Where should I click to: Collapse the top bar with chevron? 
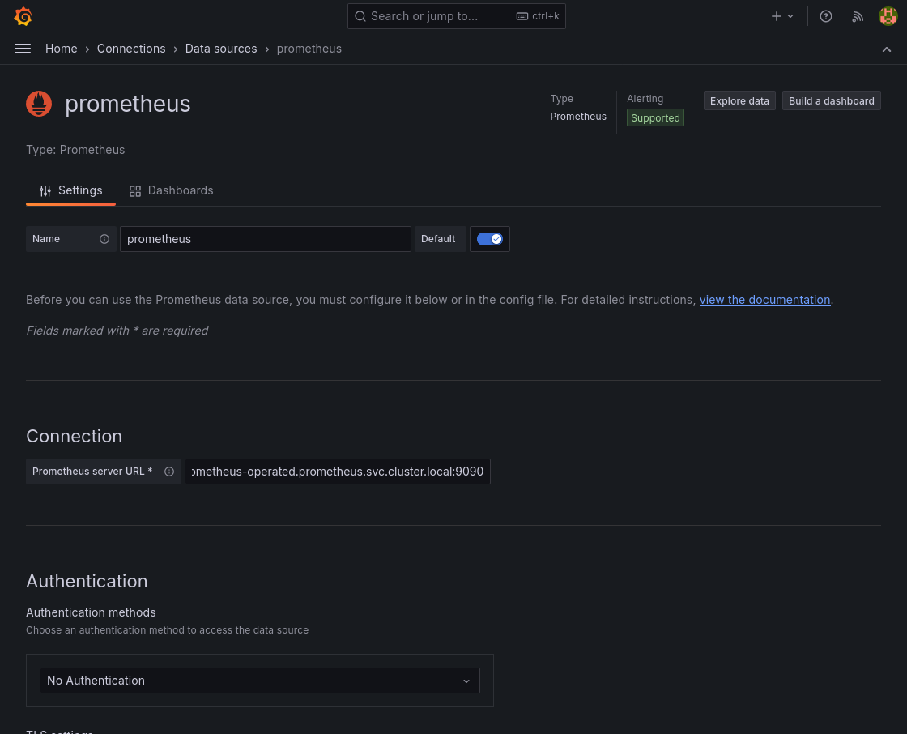[887, 49]
